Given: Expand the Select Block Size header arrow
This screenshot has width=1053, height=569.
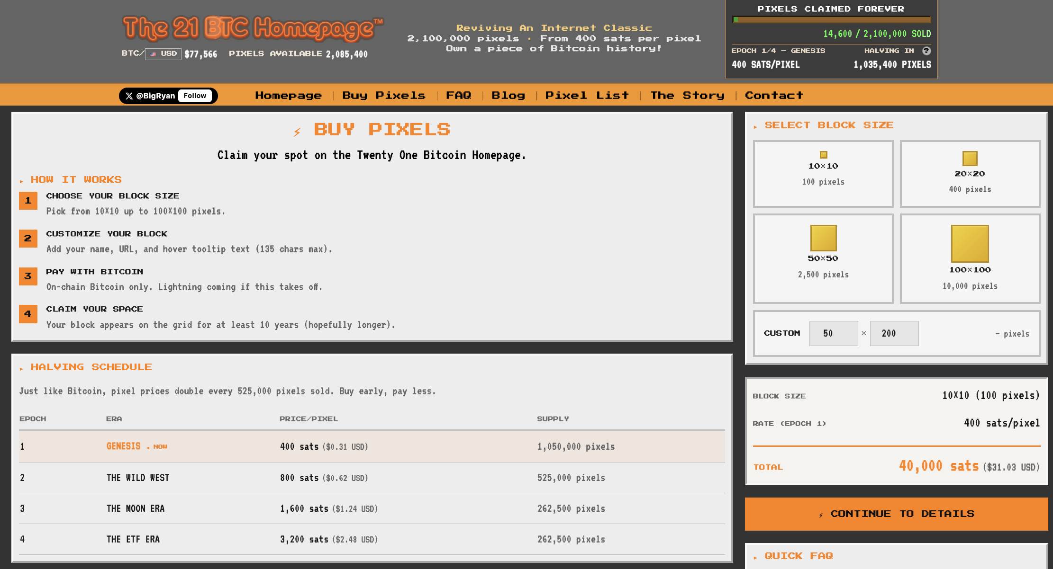Looking at the screenshot, I should tap(755, 126).
